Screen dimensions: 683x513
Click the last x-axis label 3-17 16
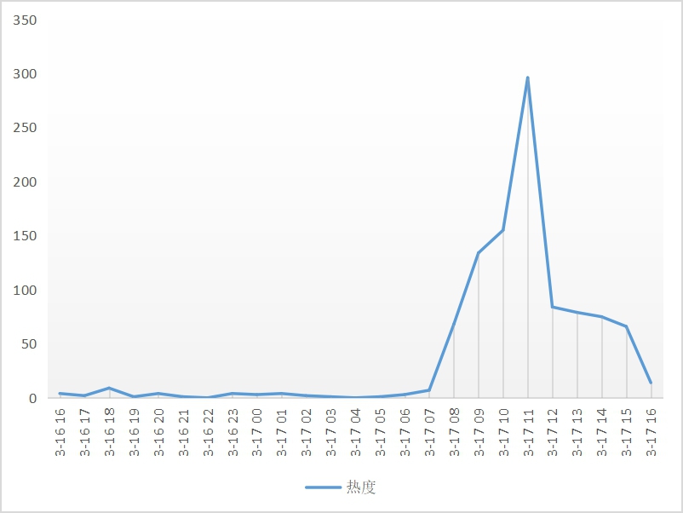tap(651, 432)
